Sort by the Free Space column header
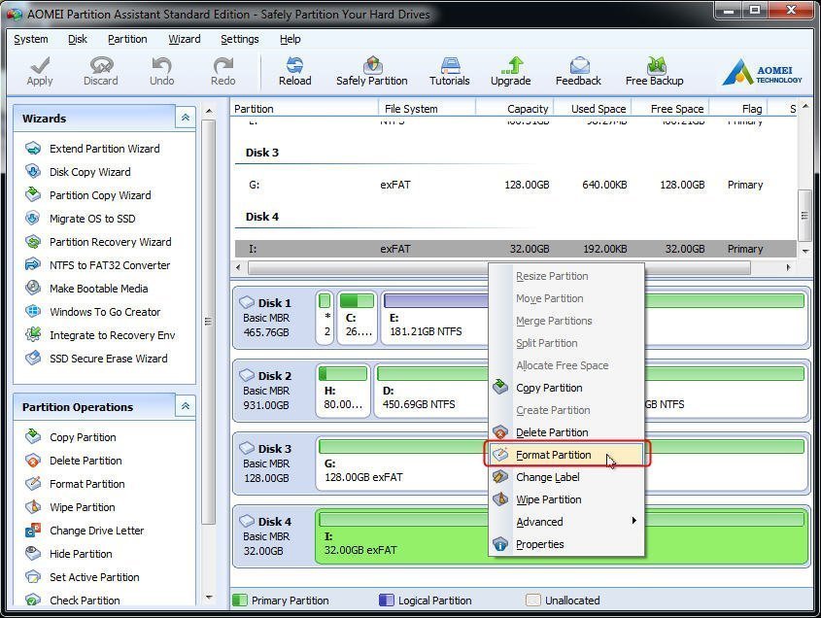Screen dimensions: 821x618 point(670,109)
